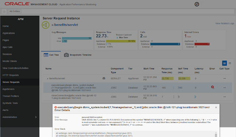Switch to the column view icon
Image resolution: width=236 pixels, height=137 pixels.
(x=230, y=63)
